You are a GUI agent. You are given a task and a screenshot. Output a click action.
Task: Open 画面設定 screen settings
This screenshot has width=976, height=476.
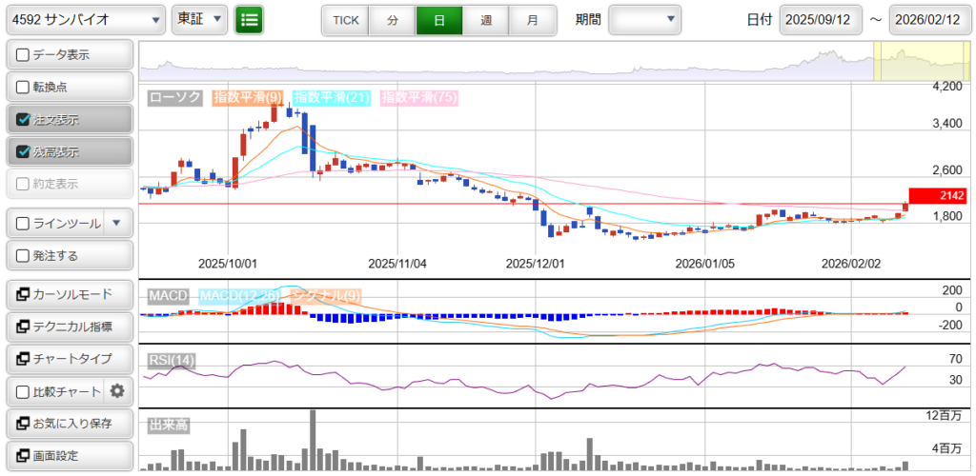tap(68, 456)
